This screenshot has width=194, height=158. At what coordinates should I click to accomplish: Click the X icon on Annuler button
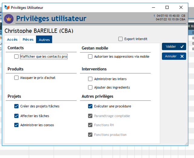182,56
